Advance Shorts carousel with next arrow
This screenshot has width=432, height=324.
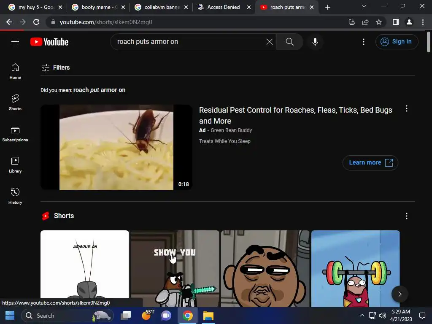point(400,294)
